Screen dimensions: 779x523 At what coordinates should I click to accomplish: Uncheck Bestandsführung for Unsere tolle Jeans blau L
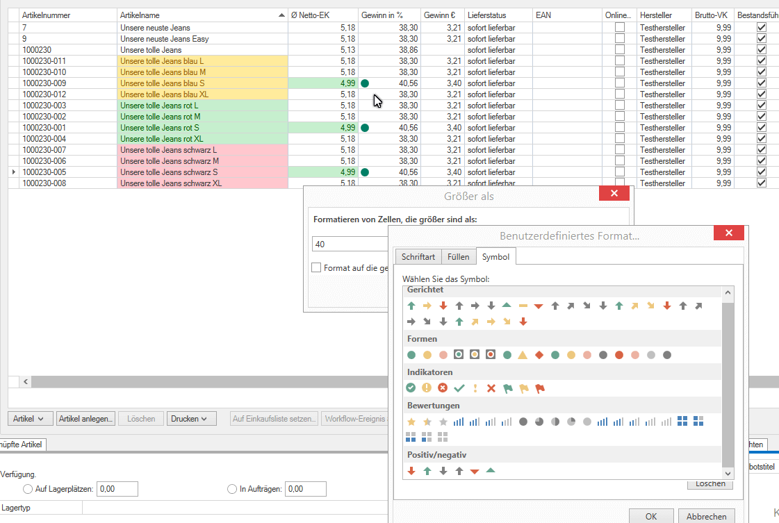pos(761,60)
